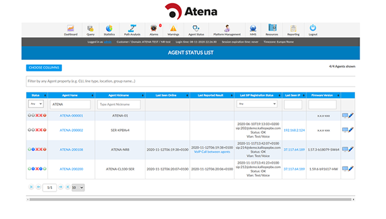Go to last page of agent list

tap(68, 187)
